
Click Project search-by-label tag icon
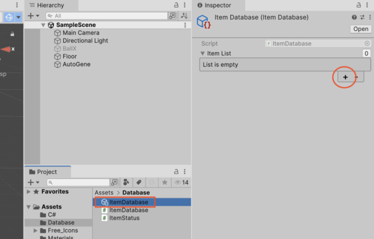[139, 183]
